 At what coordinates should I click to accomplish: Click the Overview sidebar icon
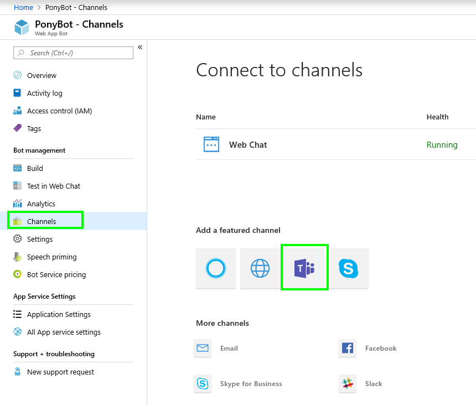(x=18, y=75)
